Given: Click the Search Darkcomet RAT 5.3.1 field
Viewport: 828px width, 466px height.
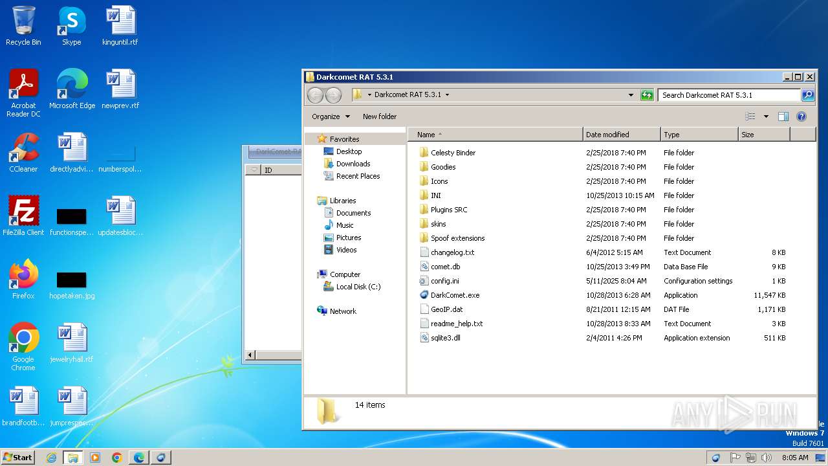Looking at the screenshot, I should click(x=730, y=95).
